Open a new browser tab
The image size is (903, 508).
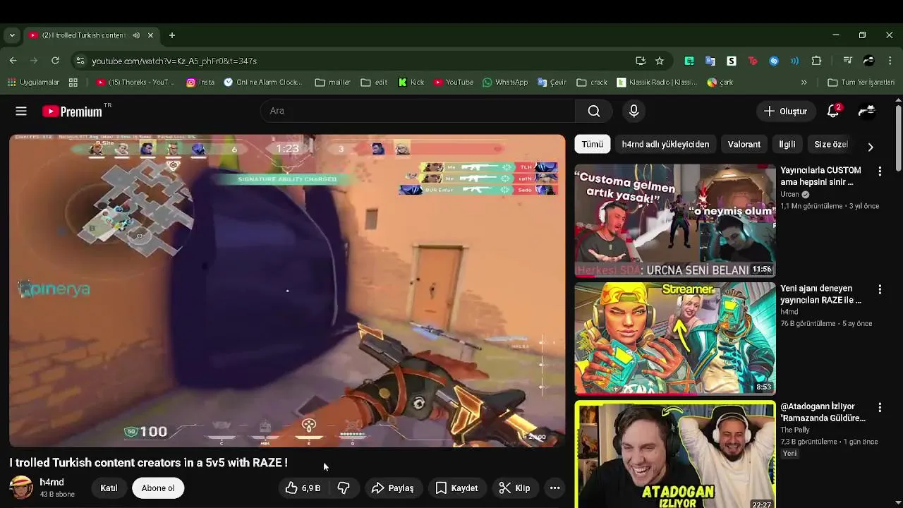(x=172, y=35)
